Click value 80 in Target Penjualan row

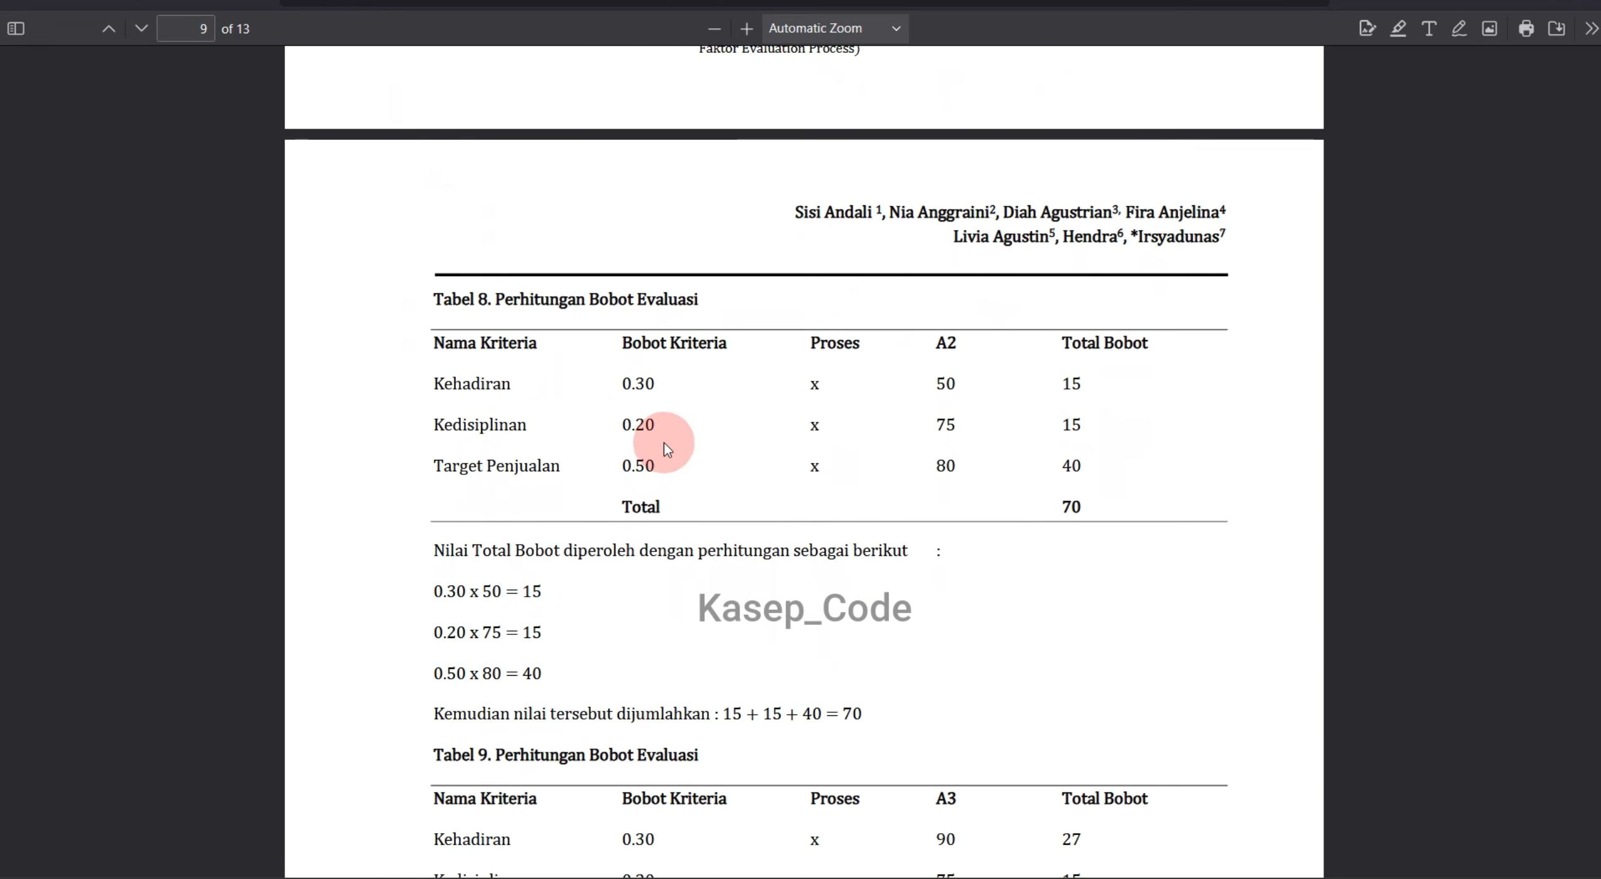coord(946,466)
